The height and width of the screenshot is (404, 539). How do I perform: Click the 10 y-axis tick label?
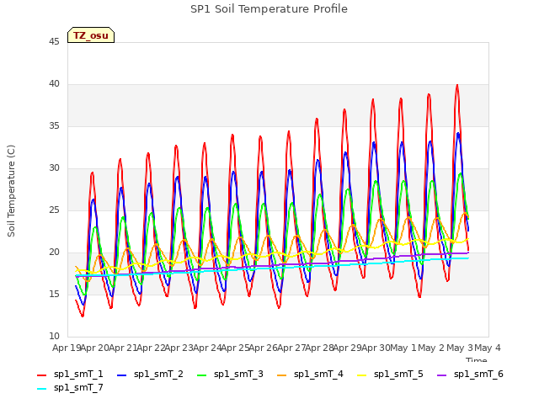(54, 337)
